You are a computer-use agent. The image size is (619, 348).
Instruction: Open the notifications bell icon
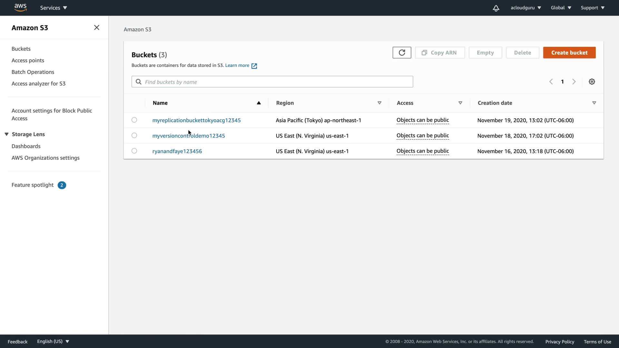click(x=496, y=8)
